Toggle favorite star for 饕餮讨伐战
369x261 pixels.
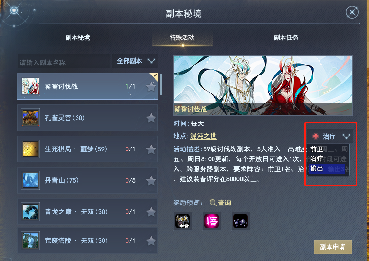pyautogui.click(x=151, y=87)
